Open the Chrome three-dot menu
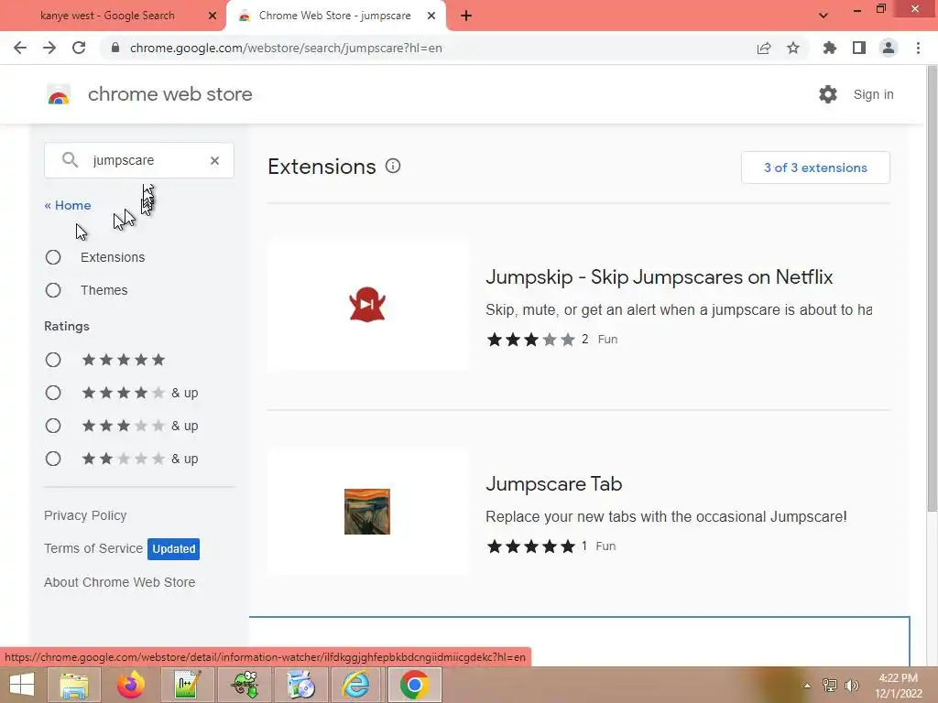The image size is (938, 703). point(918,48)
